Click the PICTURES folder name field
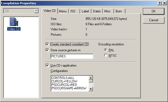 click(72, 56)
